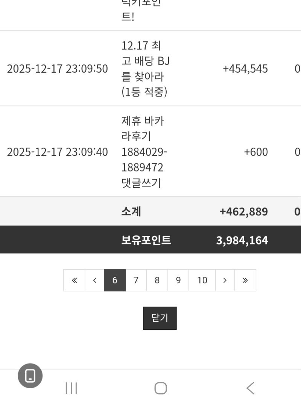The image size is (301, 406).
Task: Switch to page 8
Action: (157, 280)
